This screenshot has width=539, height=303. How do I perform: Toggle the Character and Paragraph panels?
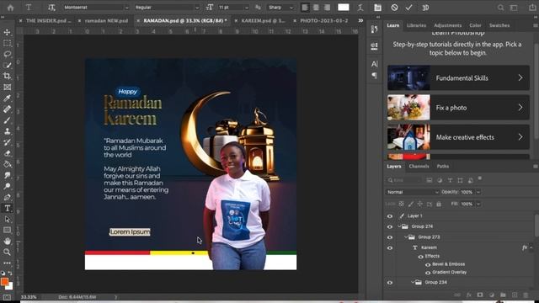(377, 8)
